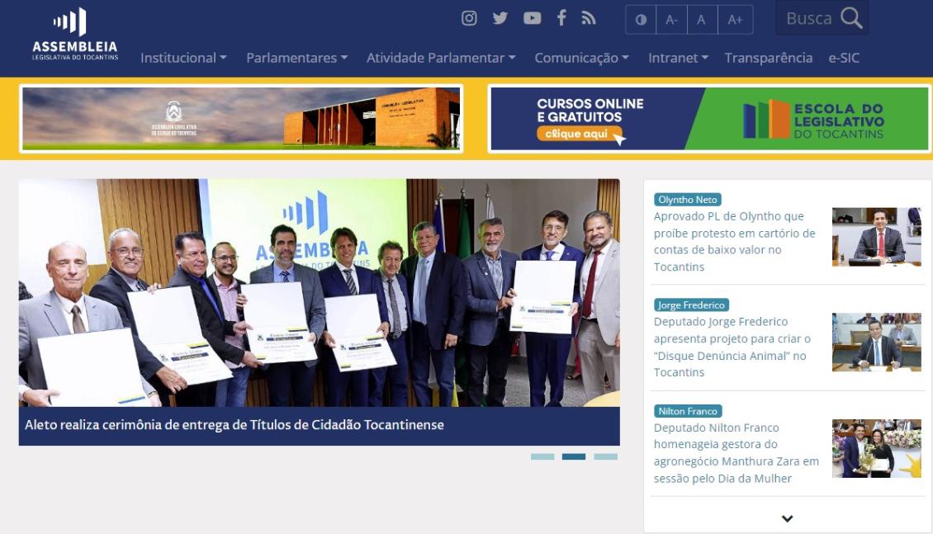
Task: Select the Intranet menu item
Action: [677, 59]
